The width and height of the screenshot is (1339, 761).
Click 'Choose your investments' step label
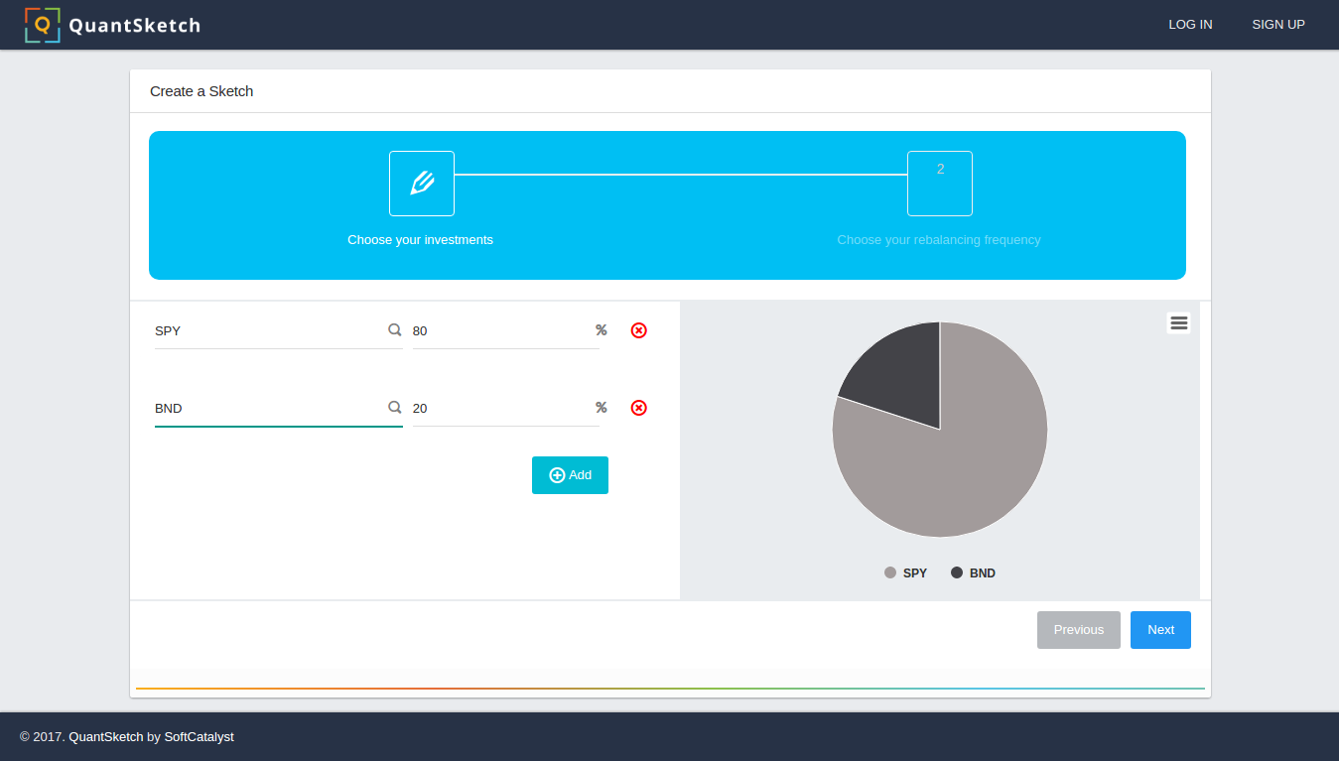click(x=421, y=240)
